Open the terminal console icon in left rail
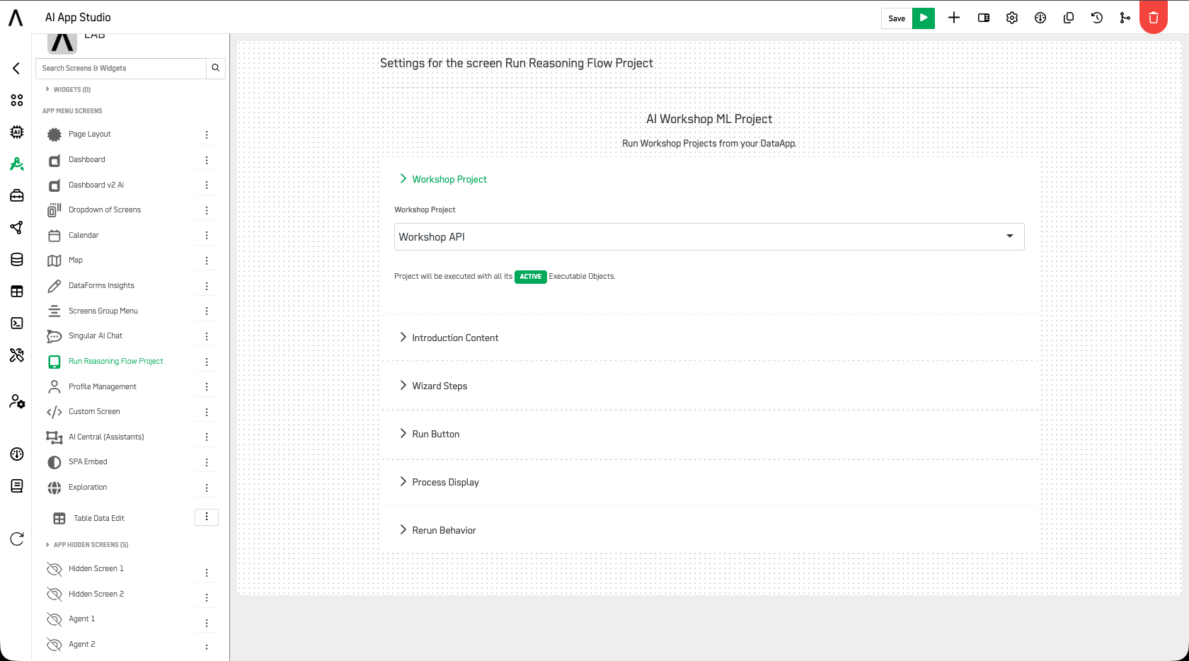The width and height of the screenshot is (1189, 661). click(17, 323)
